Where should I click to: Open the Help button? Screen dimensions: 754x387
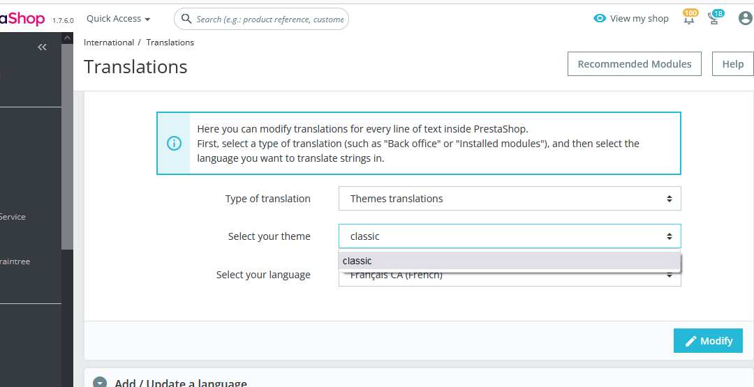[x=732, y=64]
